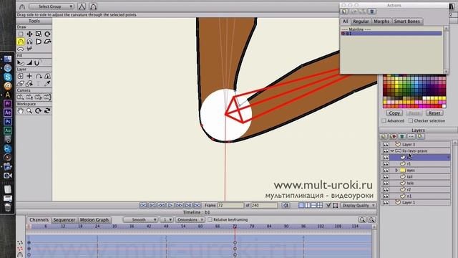Hide the lis-levo-pravo bone layer
458x258 pixels.
386,151
